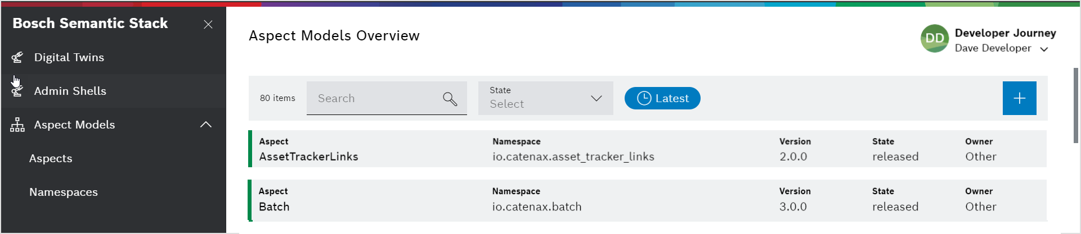
Task: Open the State select dropdown
Action: [545, 98]
